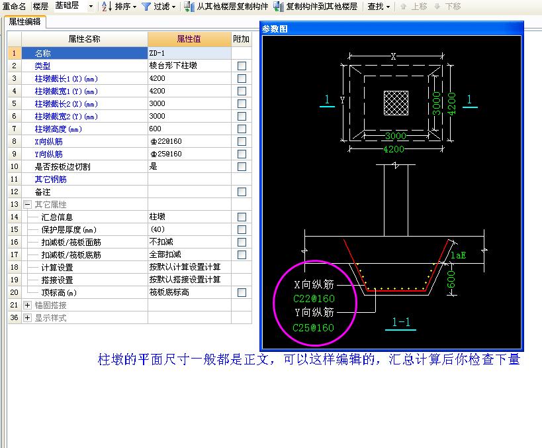Image resolution: width=542 pixels, height=448 pixels.
Task: Click Y向纵筋 value 25@160
Action: pyautogui.click(x=189, y=154)
